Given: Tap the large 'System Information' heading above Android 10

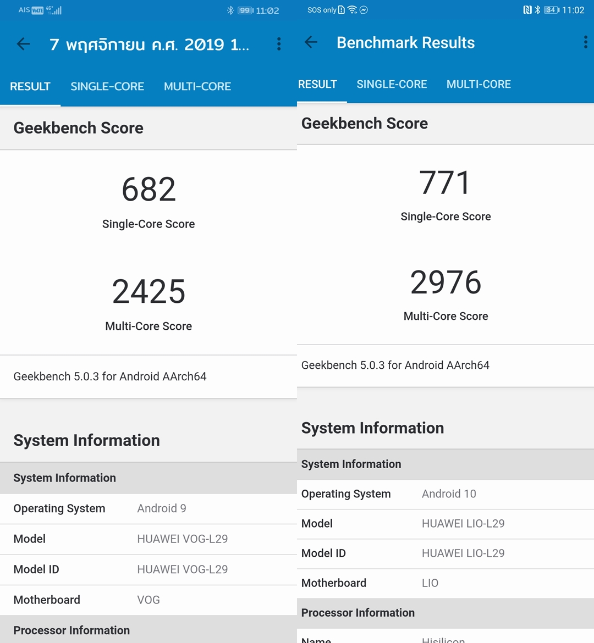Looking at the screenshot, I should click(x=373, y=428).
